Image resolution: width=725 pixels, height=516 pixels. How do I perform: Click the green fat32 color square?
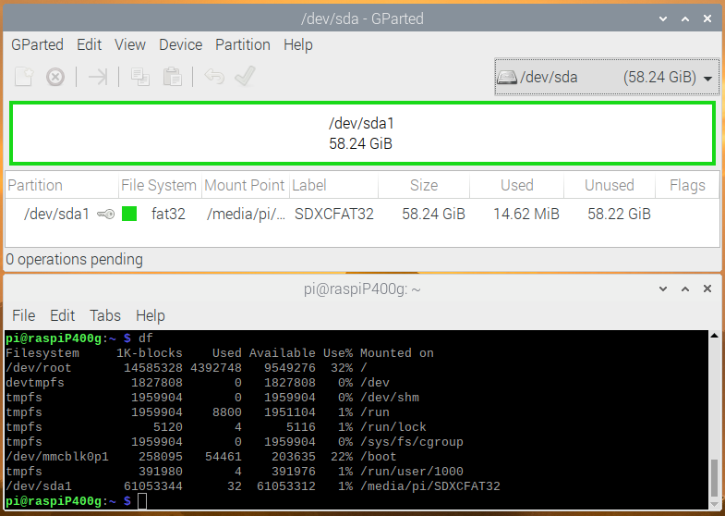pos(129,214)
